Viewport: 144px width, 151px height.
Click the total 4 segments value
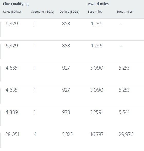[x=35, y=134]
